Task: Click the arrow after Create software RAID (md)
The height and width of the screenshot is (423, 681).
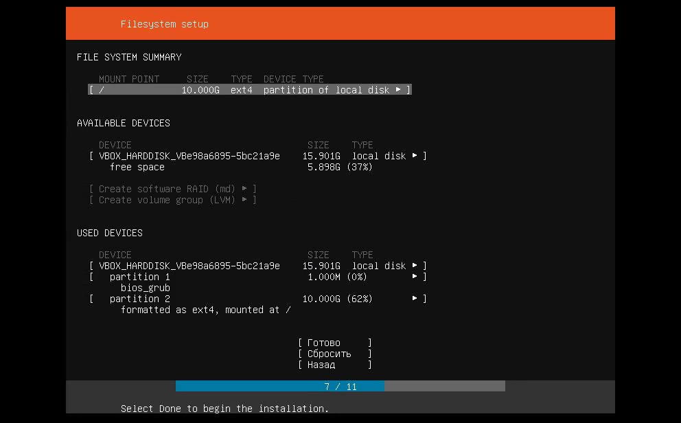Action: pyautogui.click(x=244, y=189)
